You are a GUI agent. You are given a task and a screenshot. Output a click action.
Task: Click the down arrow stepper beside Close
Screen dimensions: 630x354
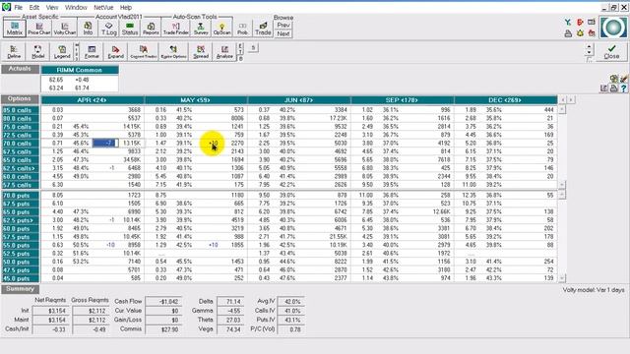589,53
